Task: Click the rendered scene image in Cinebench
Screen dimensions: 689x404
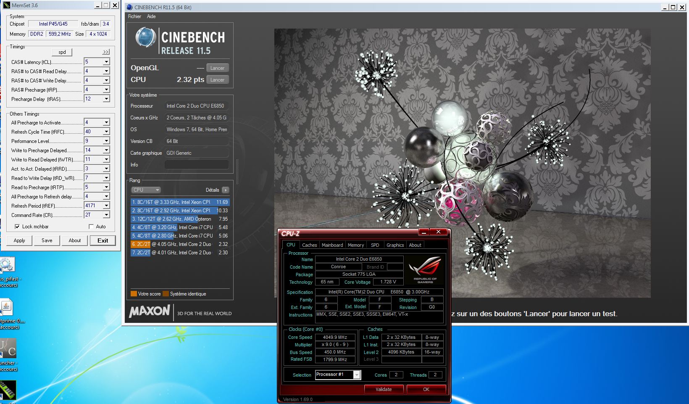Action: tap(462, 163)
